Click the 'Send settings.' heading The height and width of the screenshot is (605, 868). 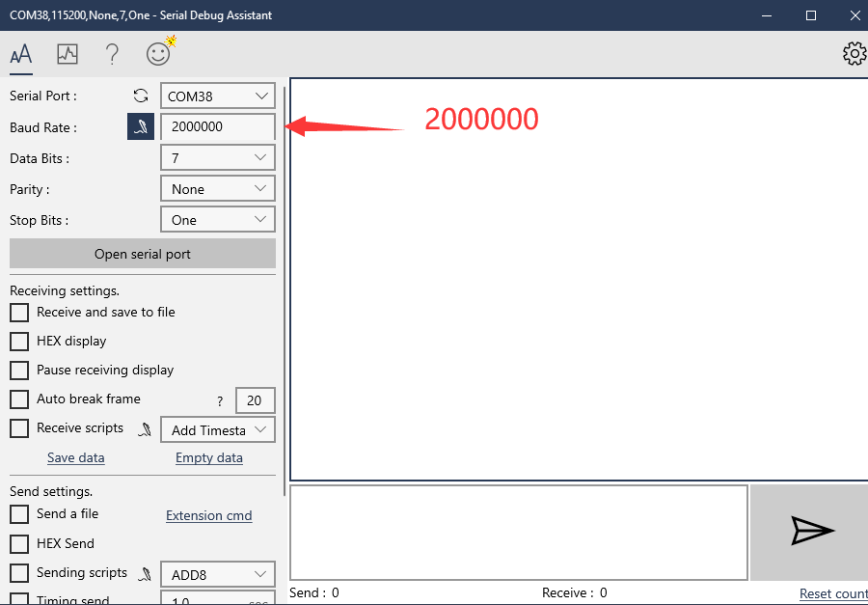(x=51, y=491)
